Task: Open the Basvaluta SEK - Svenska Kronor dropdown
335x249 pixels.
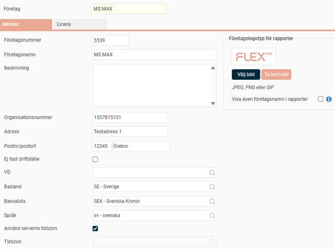Action: point(149,201)
